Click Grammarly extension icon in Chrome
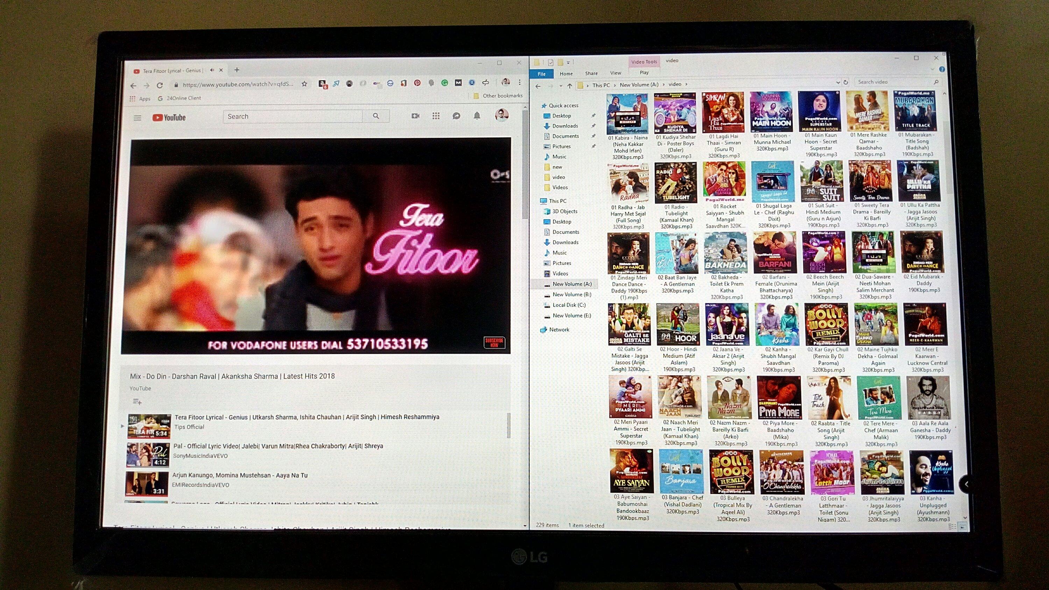Viewport: 1049px width, 590px height. pos(445,83)
